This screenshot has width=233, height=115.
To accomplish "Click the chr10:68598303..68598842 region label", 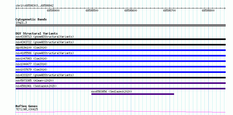I will 35,5.
